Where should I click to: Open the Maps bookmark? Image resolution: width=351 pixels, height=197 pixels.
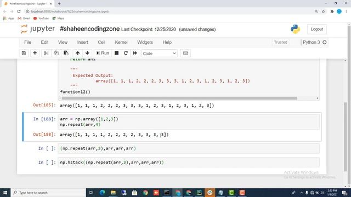click(x=58, y=18)
